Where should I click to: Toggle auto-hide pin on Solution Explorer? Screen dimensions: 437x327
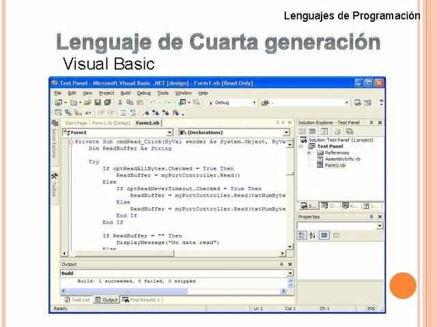click(371, 123)
